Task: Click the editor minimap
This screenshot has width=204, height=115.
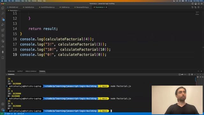Action: 197,13
